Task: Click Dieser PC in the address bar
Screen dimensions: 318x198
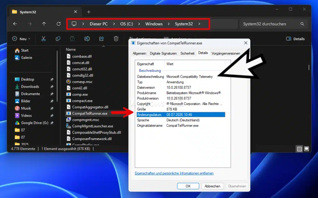Action: 98,24
